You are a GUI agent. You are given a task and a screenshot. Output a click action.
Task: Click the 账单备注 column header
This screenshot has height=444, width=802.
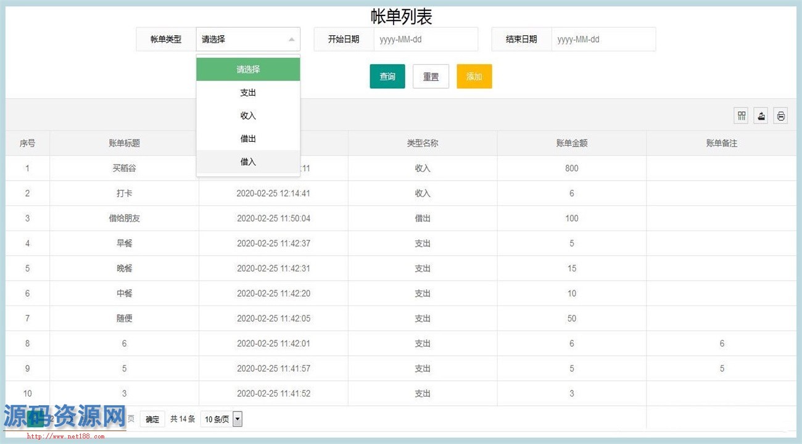tap(722, 143)
